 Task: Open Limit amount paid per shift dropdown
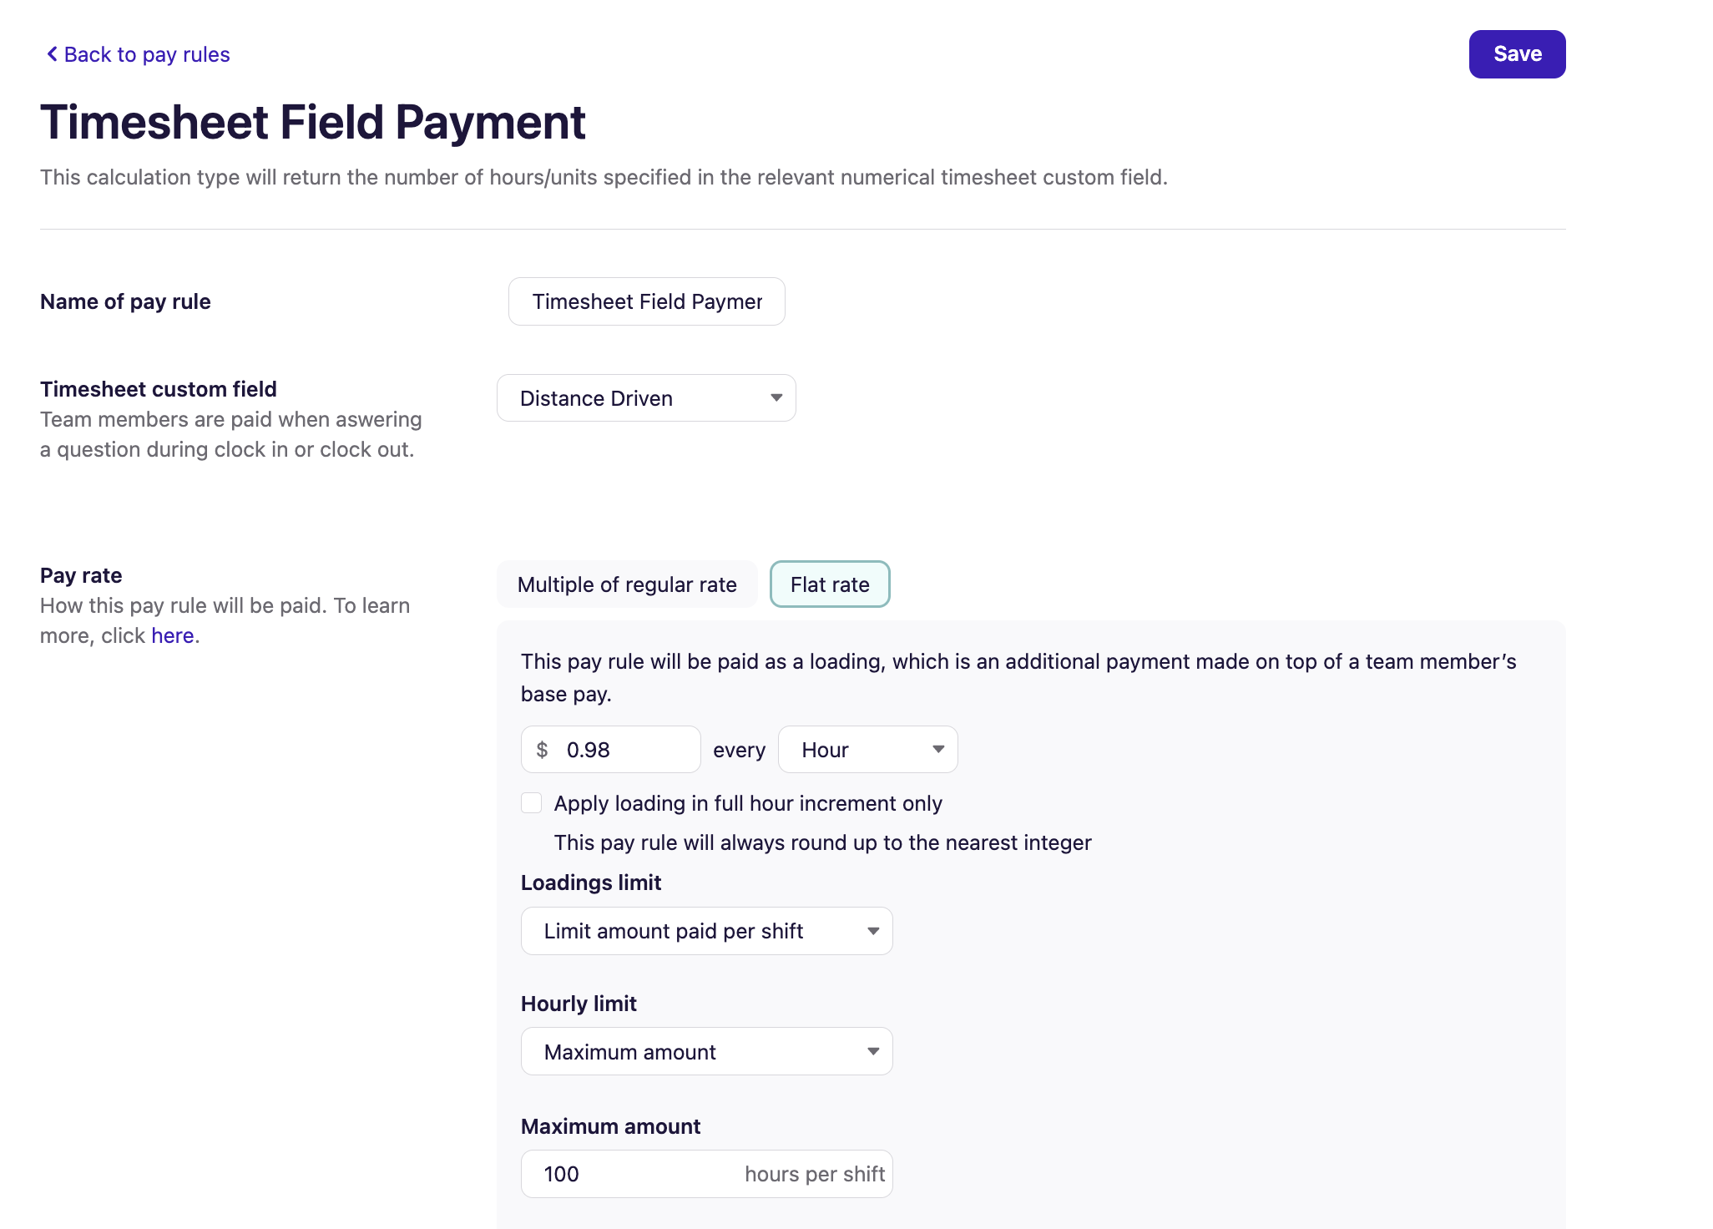(706, 931)
